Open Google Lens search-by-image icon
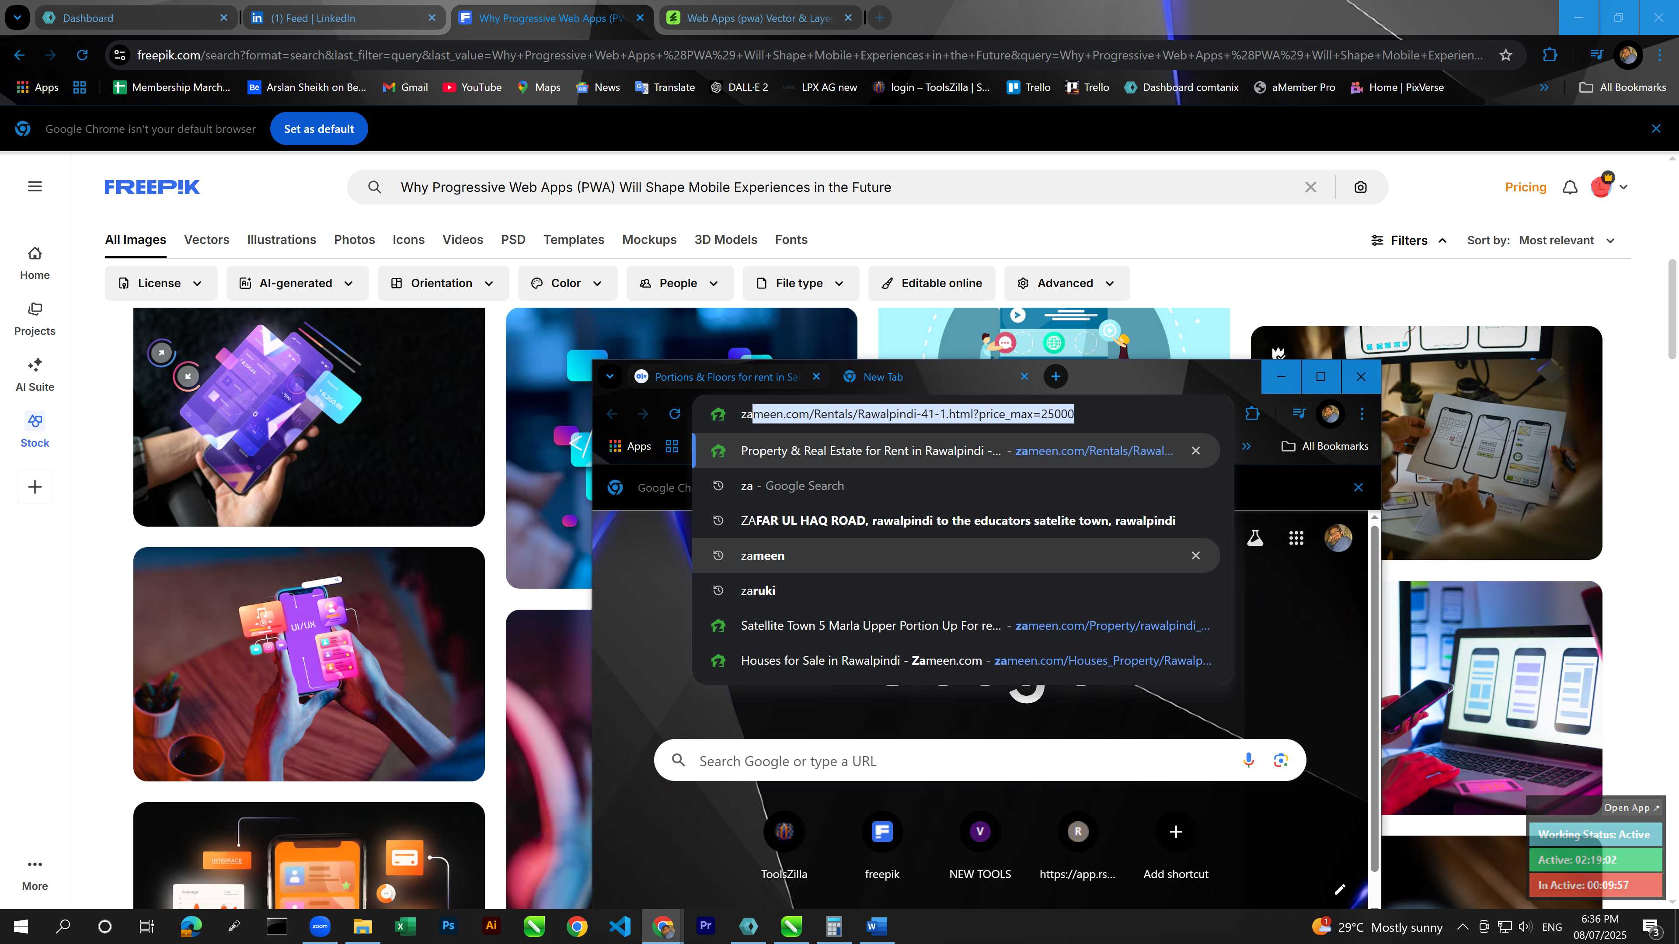Image resolution: width=1679 pixels, height=944 pixels. 1281,760
